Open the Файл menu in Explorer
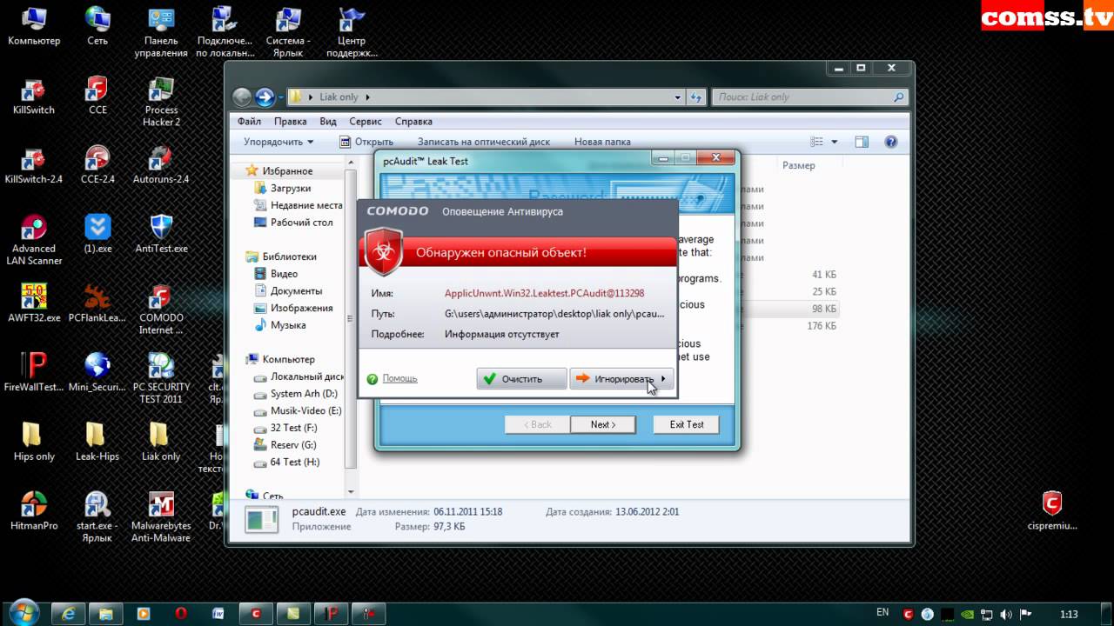This screenshot has height=626, width=1114. point(249,122)
